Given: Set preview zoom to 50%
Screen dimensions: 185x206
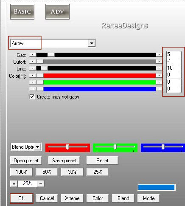Looking at the screenshot, I should (47, 172).
